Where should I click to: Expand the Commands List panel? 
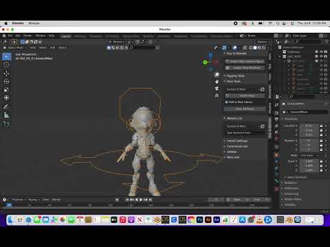[x=237, y=146]
